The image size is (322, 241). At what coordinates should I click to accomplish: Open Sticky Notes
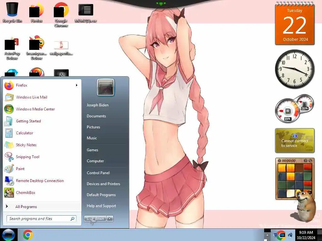click(42, 145)
